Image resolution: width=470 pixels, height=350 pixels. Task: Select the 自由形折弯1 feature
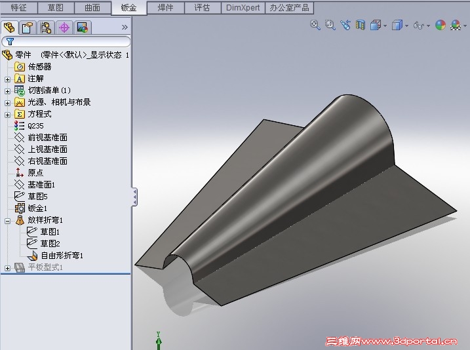[x=62, y=256]
